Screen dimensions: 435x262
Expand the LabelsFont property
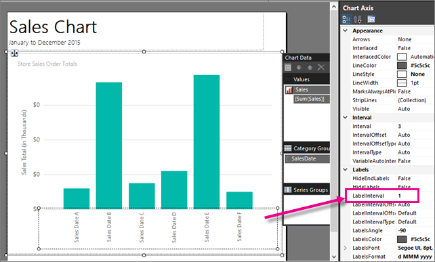tap(345, 248)
